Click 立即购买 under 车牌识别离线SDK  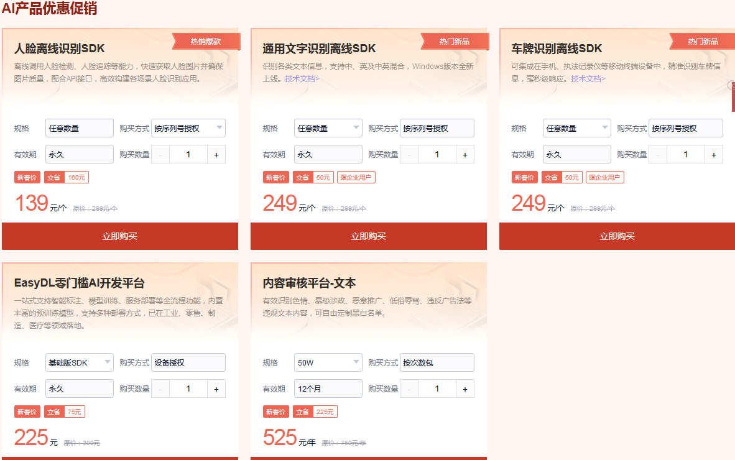[x=617, y=236]
